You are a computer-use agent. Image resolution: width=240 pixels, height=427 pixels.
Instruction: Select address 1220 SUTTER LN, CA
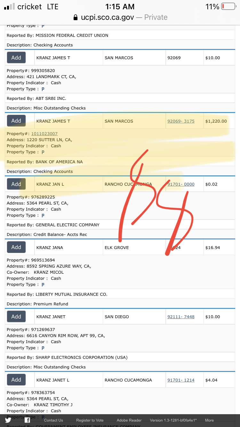(39, 140)
